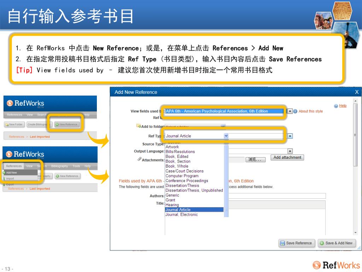Select Case/Court Decisions reference type
Viewport: 362px width, 272px height.
185,171
